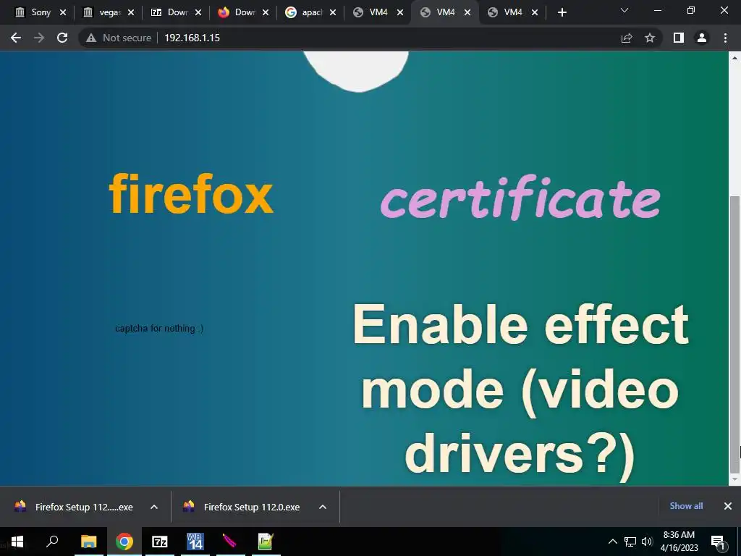Image resolution: width=741 pixels, height=556 pixels.
Task: Close the Sony tab
Action: tap(63, 13)
